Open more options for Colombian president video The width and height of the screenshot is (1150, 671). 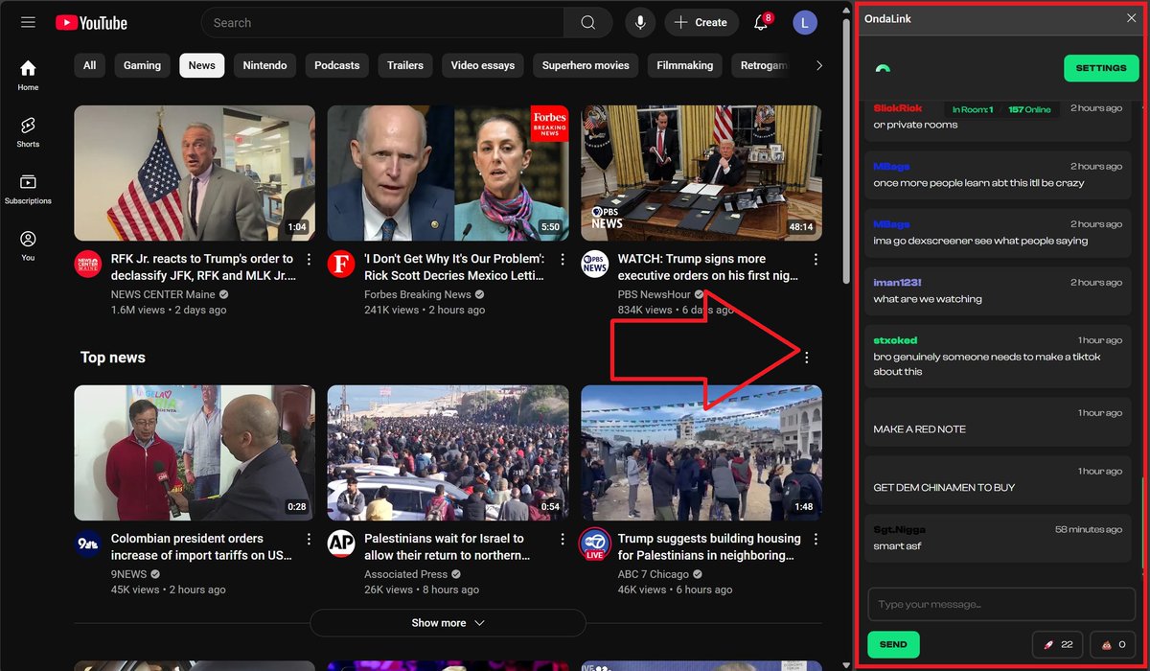[x=309, y=540]
